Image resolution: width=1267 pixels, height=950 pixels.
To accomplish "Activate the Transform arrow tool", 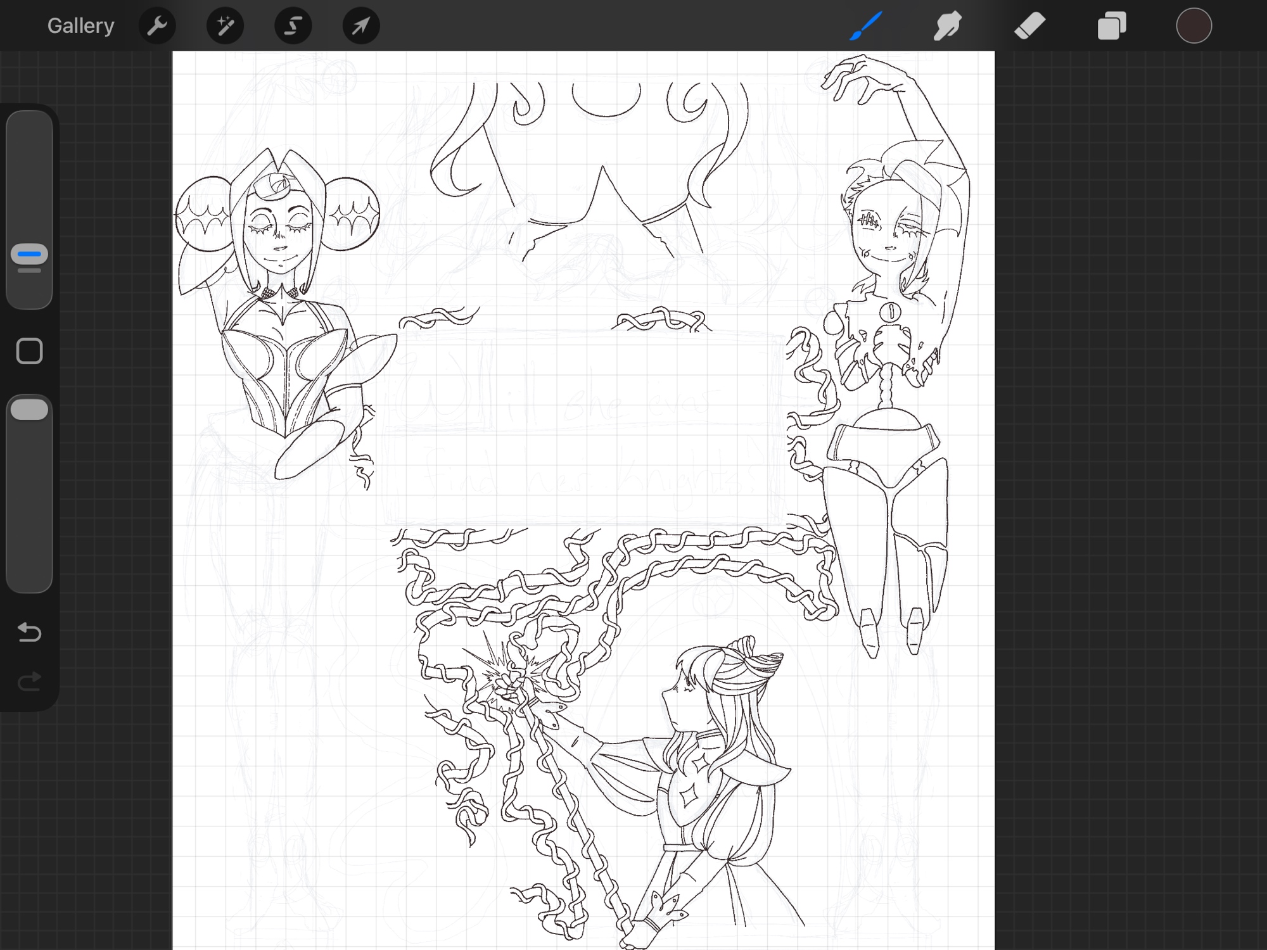I will [360, 26].
